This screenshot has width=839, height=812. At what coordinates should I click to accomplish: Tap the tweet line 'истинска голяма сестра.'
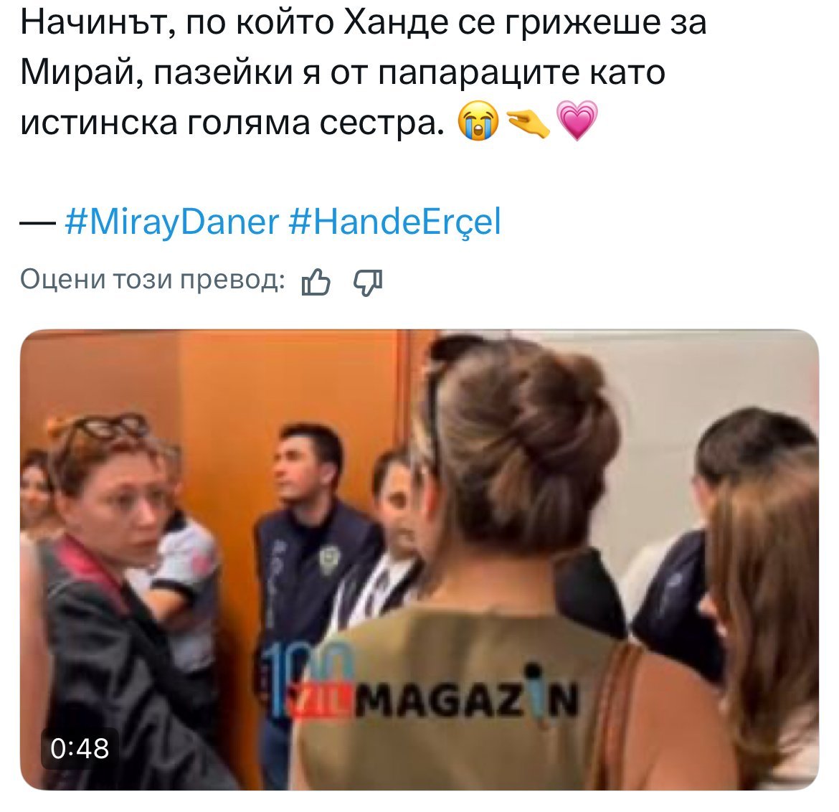coord(232,122)
